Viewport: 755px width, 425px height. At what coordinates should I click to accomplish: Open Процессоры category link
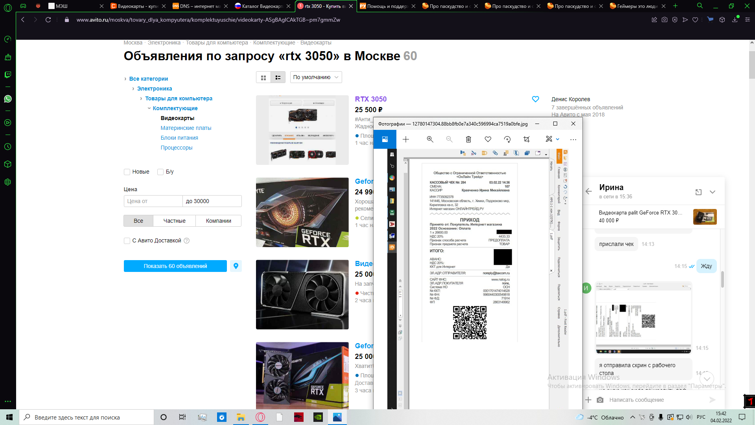pos(177,148)
